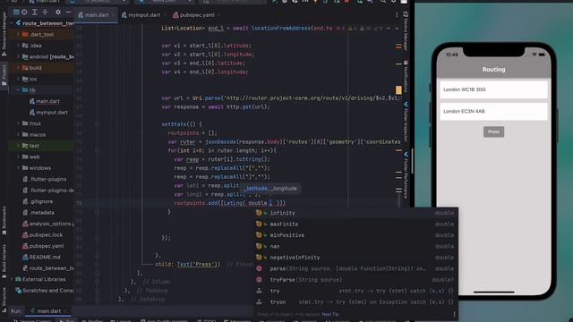The image size is (573, 322).
Task: Select the web folder in tree
Action: click(30, 157)
